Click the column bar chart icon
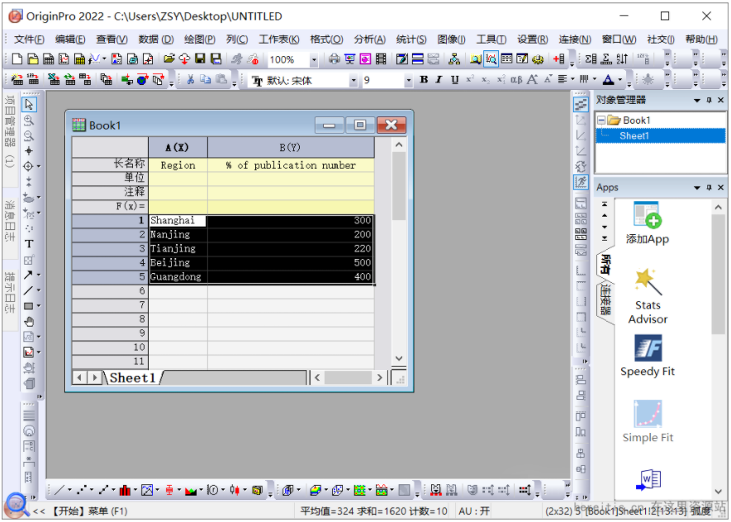 coord(125,490)
